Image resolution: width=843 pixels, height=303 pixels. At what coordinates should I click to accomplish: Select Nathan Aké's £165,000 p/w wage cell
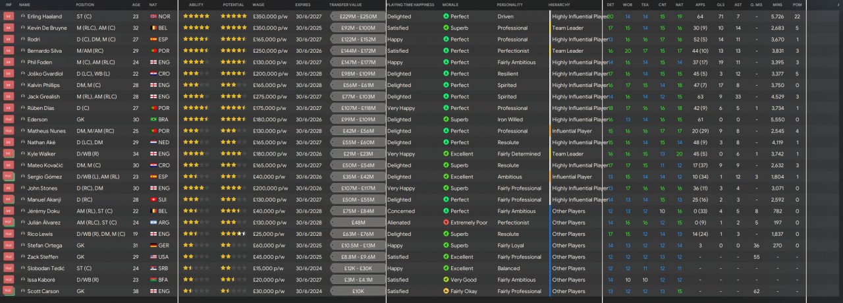click(x=270, y=142)
